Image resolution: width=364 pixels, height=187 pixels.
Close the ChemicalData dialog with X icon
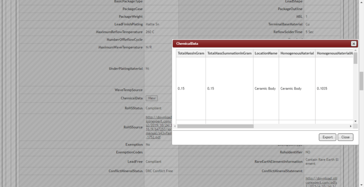point(354,44)
